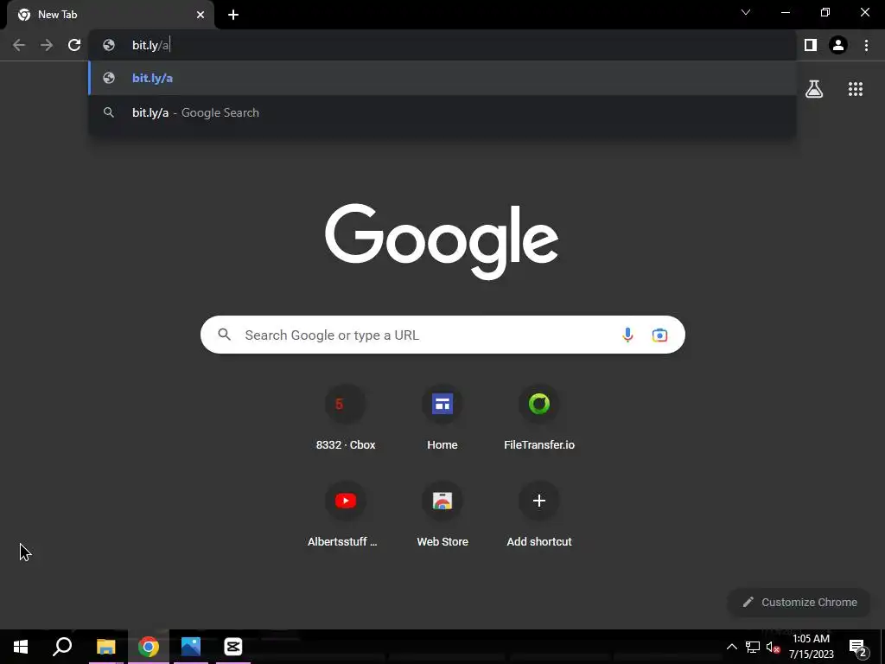Click the network tray icon
Screen dimensions: 885x664
pos(753,647)
